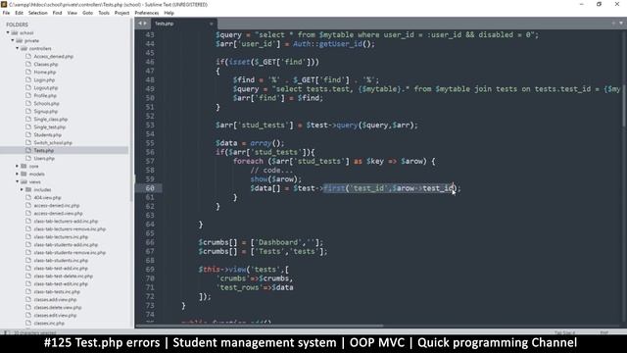This screenshot has width=627, height=353.
Task: Collapse the private folder
Action: pos(13,40)
